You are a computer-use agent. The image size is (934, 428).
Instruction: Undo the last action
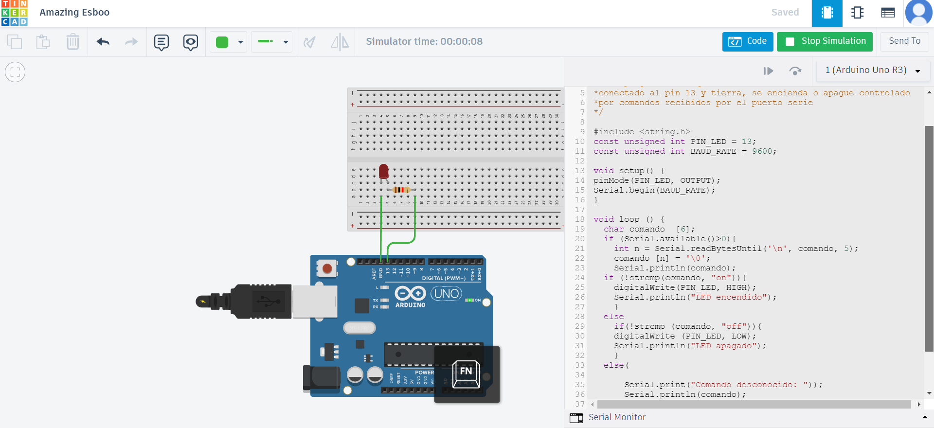click(x=103, y=42)
